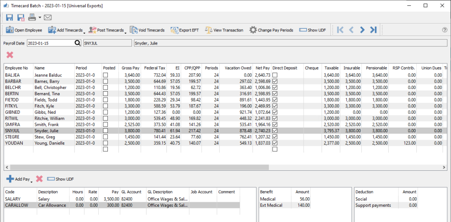This screenshot has height=222, width=451.
Task: Click the payroll date search magnifier
Action: (x=77, y=43)
